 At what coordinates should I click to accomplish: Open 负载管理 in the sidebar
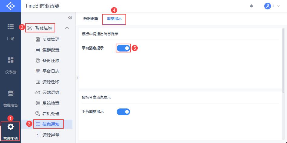pos(51,39)
